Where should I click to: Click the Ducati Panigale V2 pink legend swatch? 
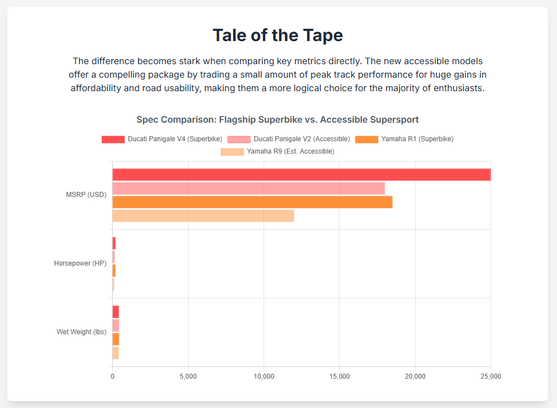pyautogui.click(x=239, y=139)
